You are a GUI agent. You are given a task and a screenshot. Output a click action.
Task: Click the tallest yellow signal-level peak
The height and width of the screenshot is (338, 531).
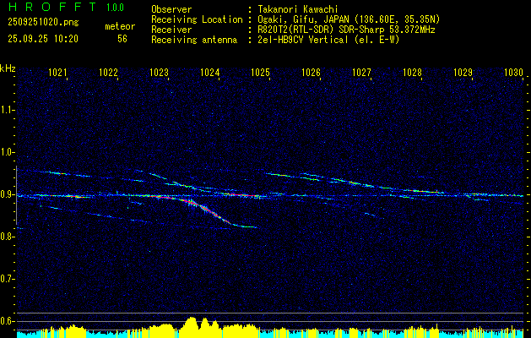192,326
